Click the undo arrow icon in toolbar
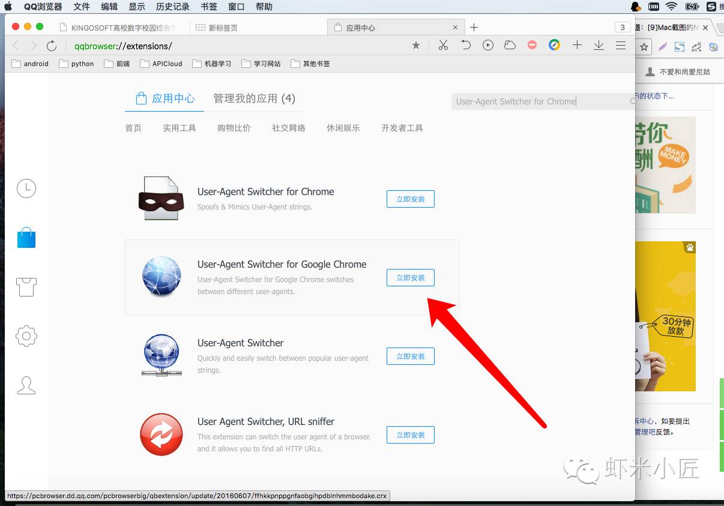The width and height of the screenshot is (724, 506). tap(465, 46)
